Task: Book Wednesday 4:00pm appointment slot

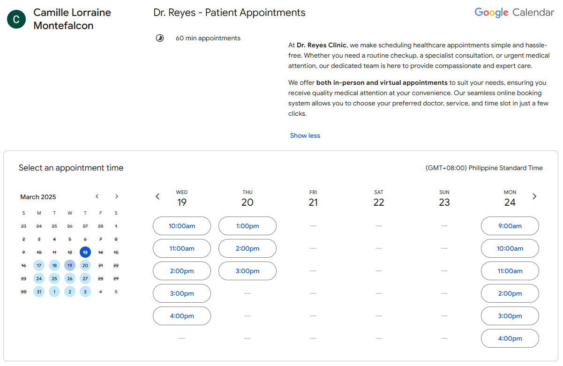Action: [182, 316]
